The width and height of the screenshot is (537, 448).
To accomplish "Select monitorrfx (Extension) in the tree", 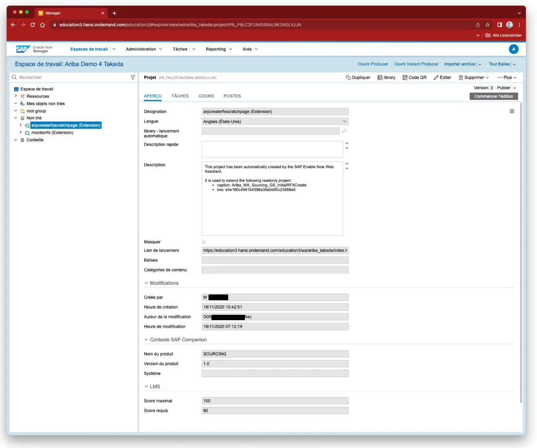I will click(52, 133).
